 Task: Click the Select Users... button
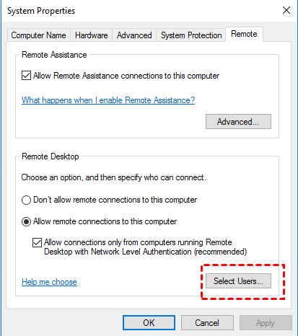(x=238, y=280)
